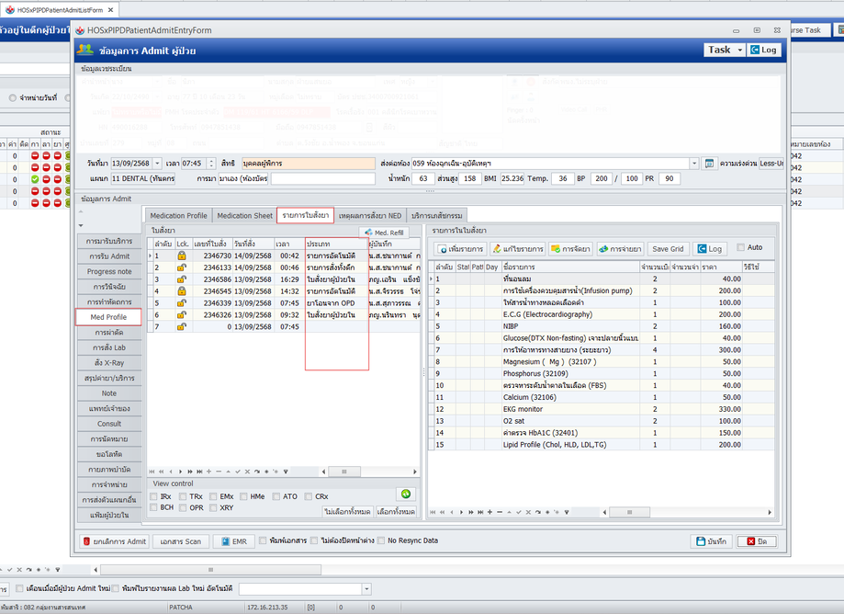Viewport: 844px width, 614px height.
Task: Click the เลือกทั้งหมด select all button
Action: coord(396,511)
